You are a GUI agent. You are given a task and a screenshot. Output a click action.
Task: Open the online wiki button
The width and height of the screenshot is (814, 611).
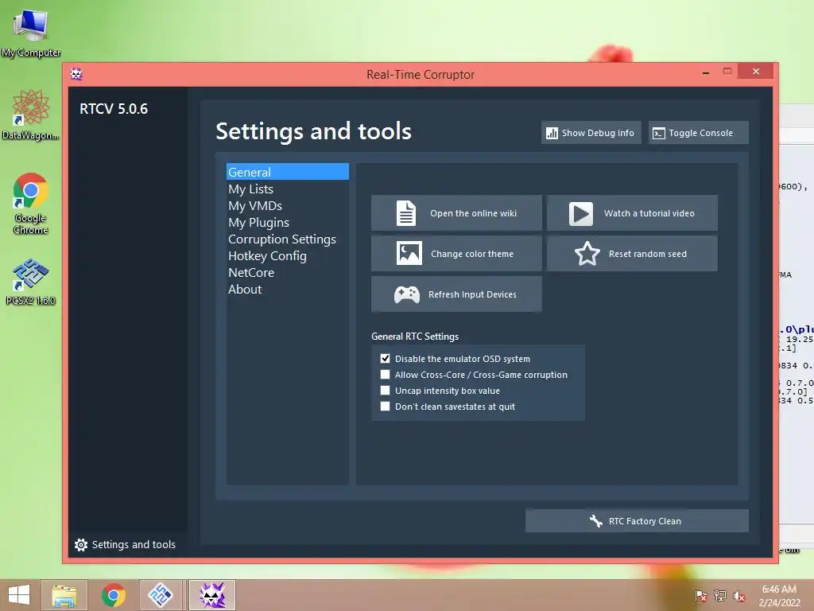pos(456,213)
